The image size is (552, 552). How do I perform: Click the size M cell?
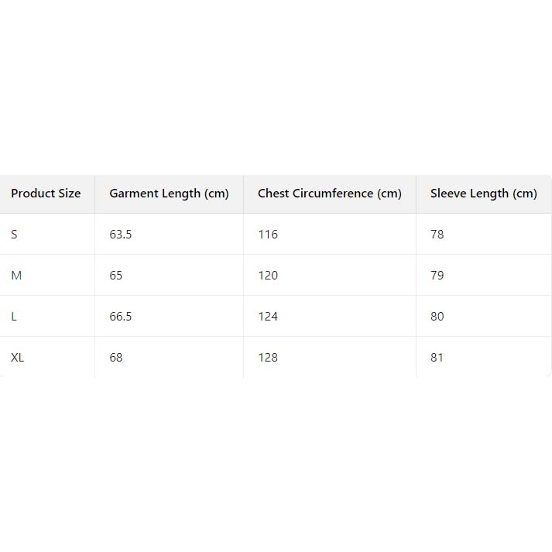pyautogui.click(x=16, y=276)
